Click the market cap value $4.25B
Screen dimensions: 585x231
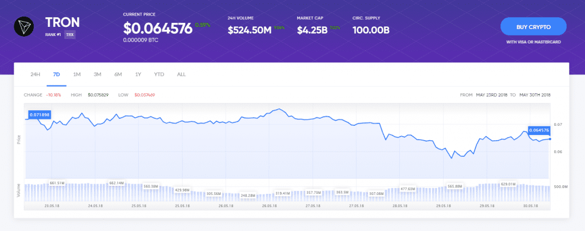[x=312, y=30]
